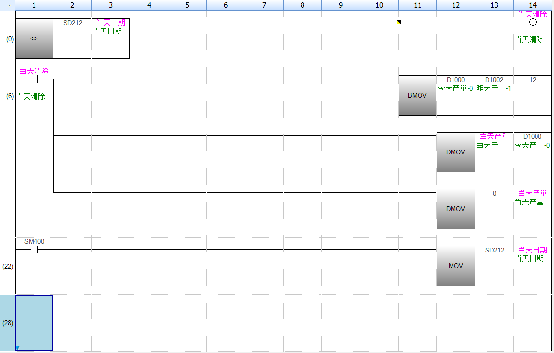Select the 当天清除 output coil
This screenshot has height=353, width=554.
click(x=533, y=22)
